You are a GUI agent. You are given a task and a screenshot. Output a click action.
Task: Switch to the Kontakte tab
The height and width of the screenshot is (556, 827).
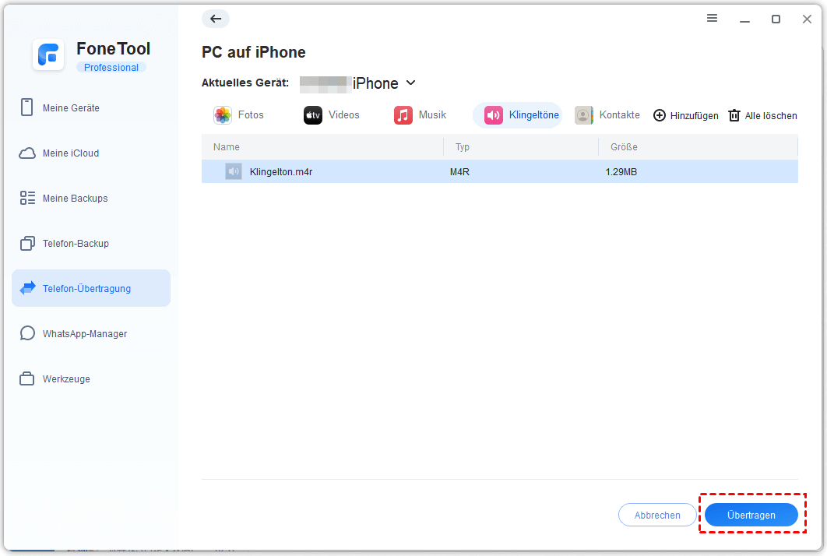click(x=607, y=115)
